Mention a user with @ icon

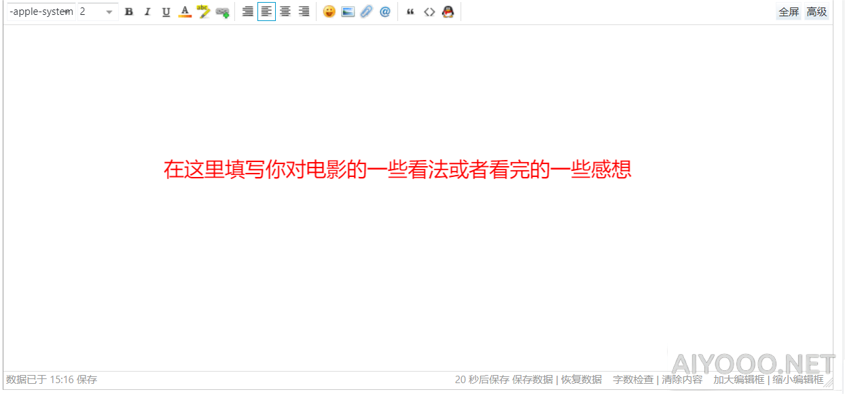385,12
